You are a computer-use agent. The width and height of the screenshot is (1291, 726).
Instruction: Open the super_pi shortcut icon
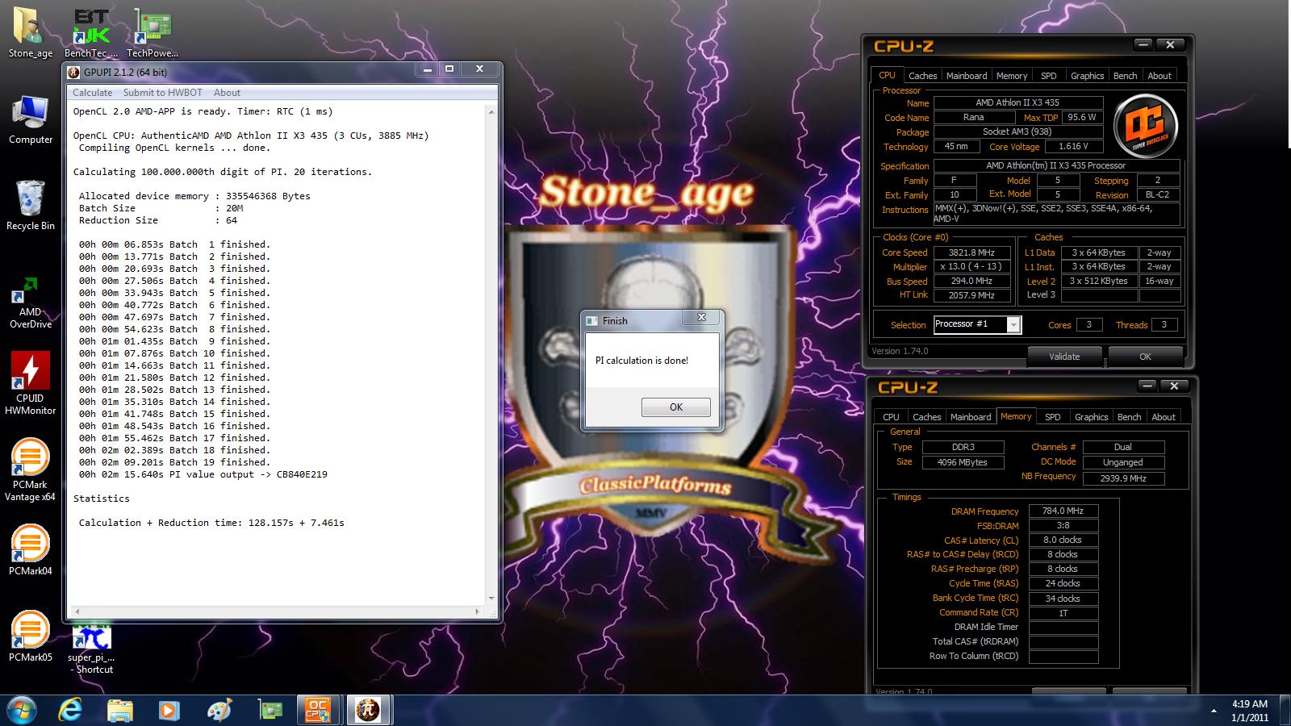pyautogui.click(x=91, y=648)
